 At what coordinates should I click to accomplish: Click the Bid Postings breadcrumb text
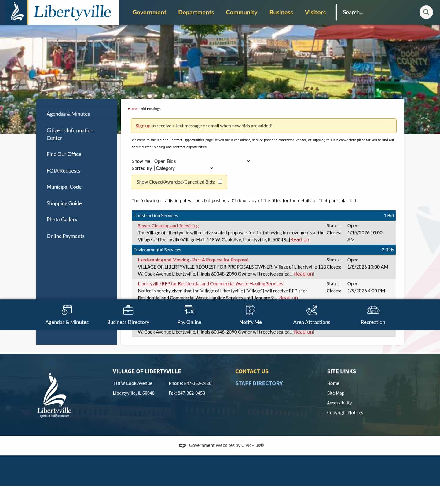(151, 109)
